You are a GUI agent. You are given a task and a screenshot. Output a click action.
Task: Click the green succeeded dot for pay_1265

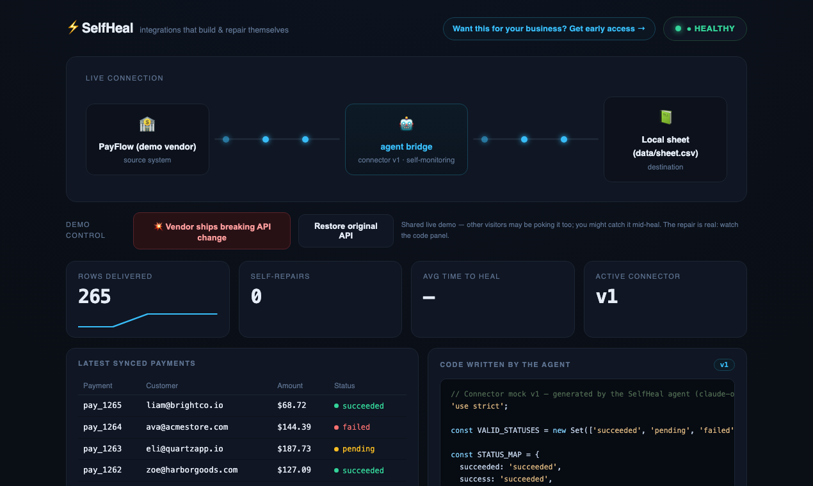point(337,406)
